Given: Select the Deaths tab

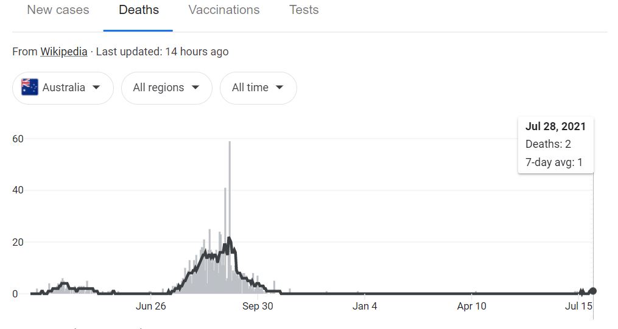Looking at the screenshot, I should tap(139, 10).
